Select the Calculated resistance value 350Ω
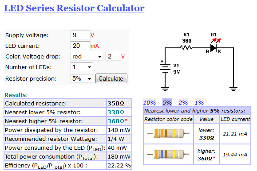Viewport: 257px width, 171px height. 116,103
